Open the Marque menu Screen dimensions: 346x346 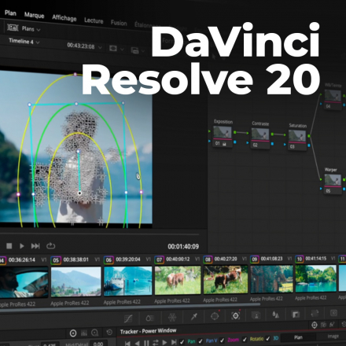(35, 15)
